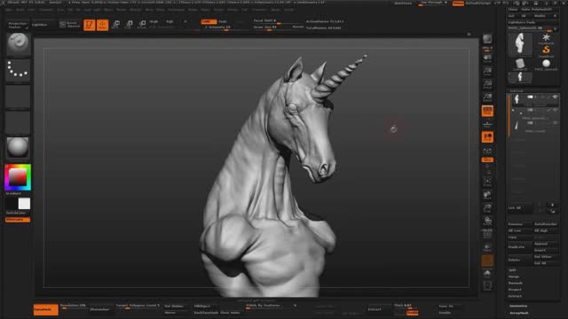Toggle Transp transparency mode
Image resolution: width=568 pixels, height=319 pixels.
click(487, 248)
